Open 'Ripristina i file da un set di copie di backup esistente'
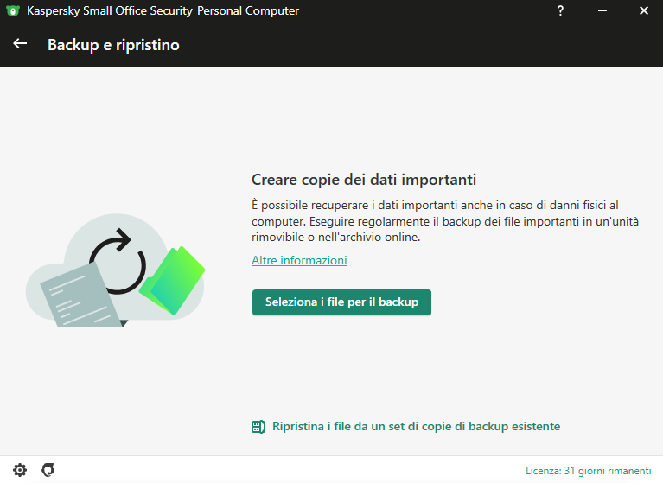 point(416,426)
